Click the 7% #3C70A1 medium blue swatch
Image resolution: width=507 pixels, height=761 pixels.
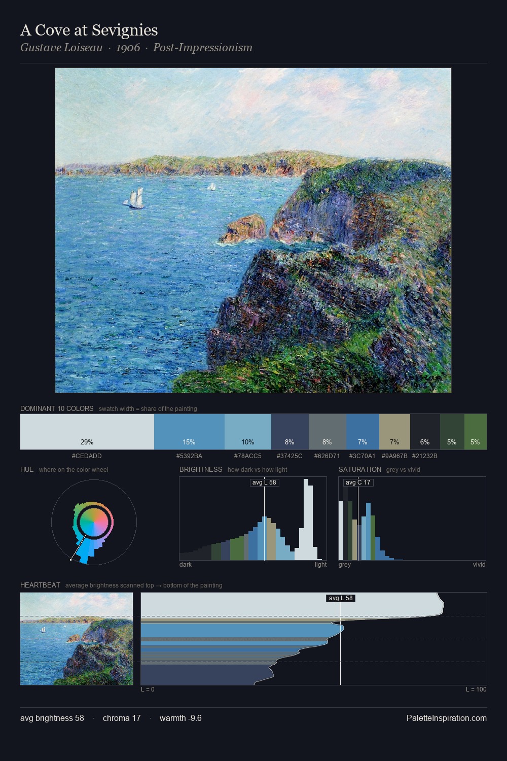coord(363,432)
